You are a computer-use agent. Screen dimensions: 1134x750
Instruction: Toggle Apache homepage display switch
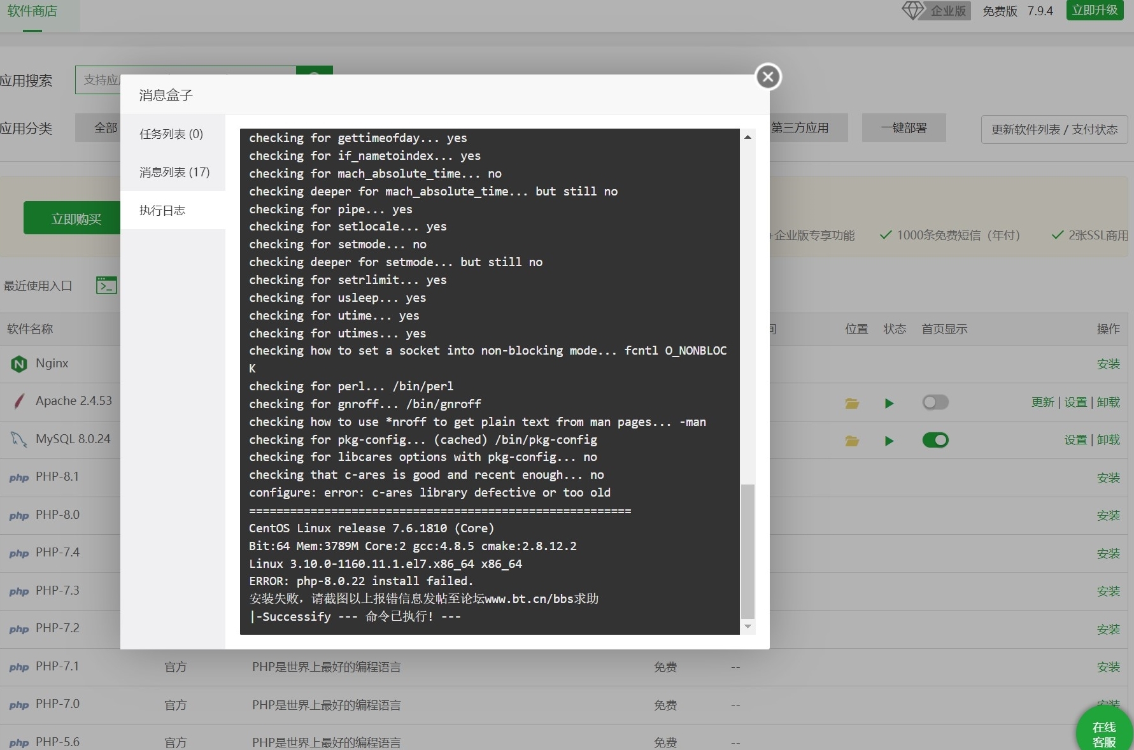(935, 402)
